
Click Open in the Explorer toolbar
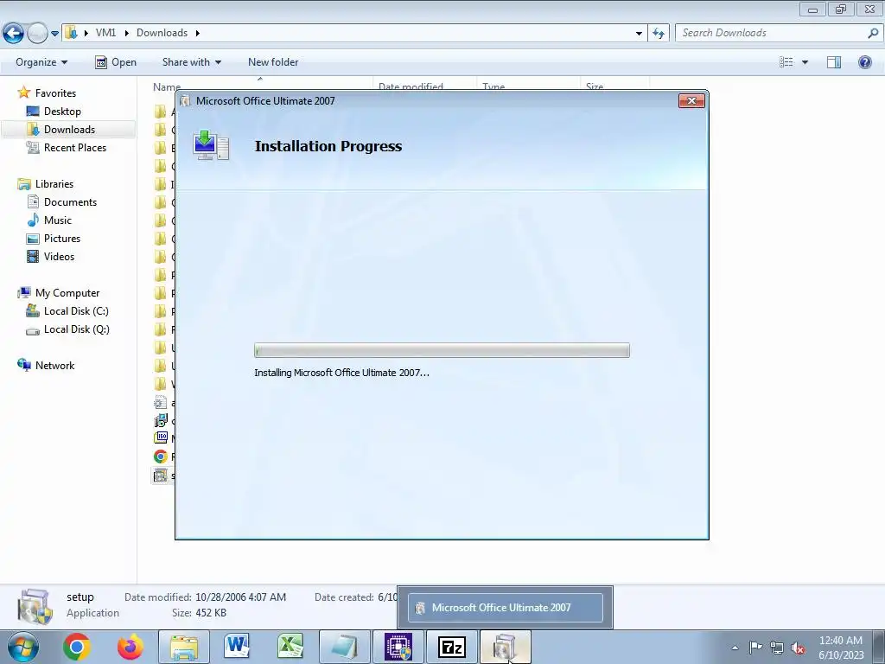[x=116, y=62]
